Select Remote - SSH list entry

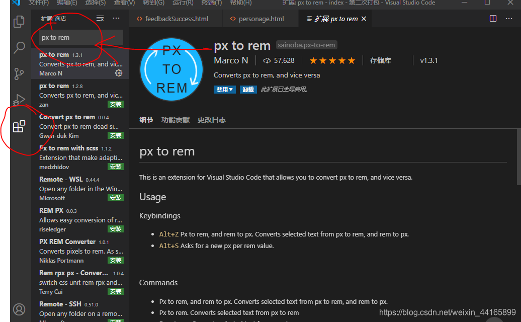pyautogui.click(x=80, y=310)
